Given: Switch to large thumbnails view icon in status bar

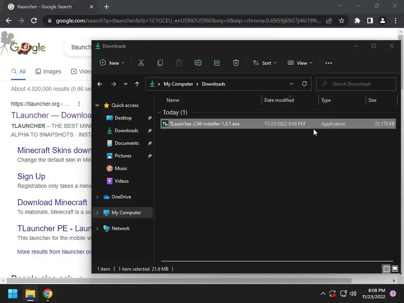Looking at the screenshot, I should coord(395,269).
